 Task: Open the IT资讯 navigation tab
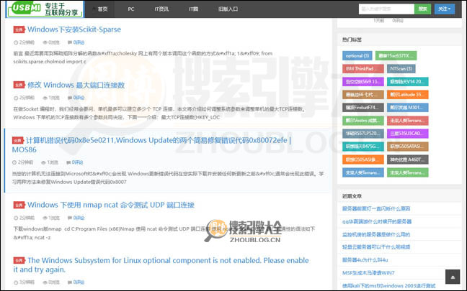tap(161, 9)
